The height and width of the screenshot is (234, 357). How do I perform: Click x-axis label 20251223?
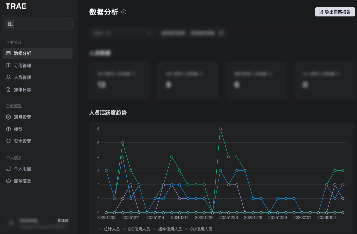coord(229,218)
